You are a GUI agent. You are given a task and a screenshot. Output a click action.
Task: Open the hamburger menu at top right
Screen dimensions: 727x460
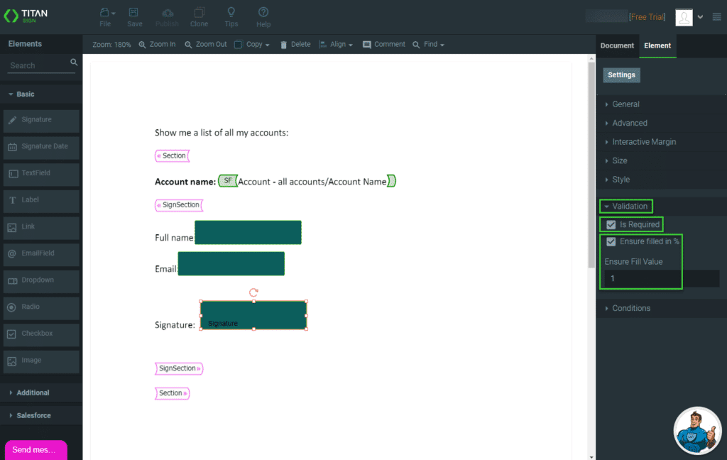(716, 17)
